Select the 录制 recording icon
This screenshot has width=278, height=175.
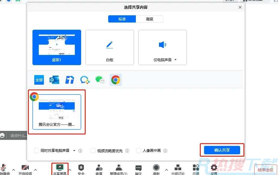tap(156, 168)
